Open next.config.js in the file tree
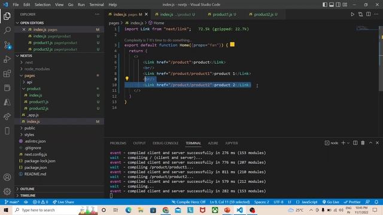383x215 pixels. pyautogui.click(x=35, y=154)
